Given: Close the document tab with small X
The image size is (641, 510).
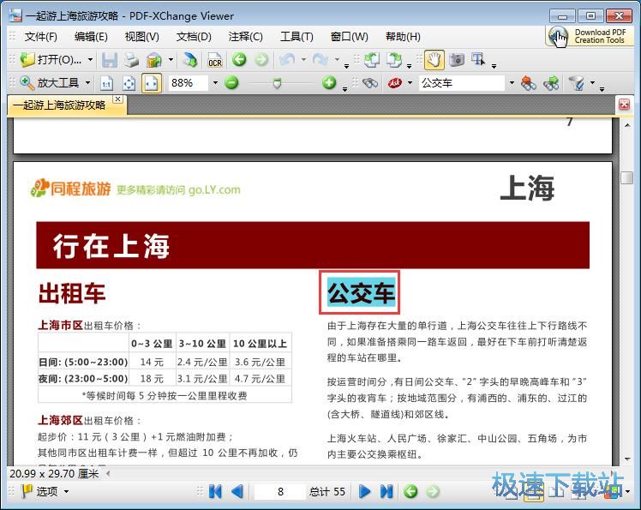Looking at the screenshot, I should [117, 99].
